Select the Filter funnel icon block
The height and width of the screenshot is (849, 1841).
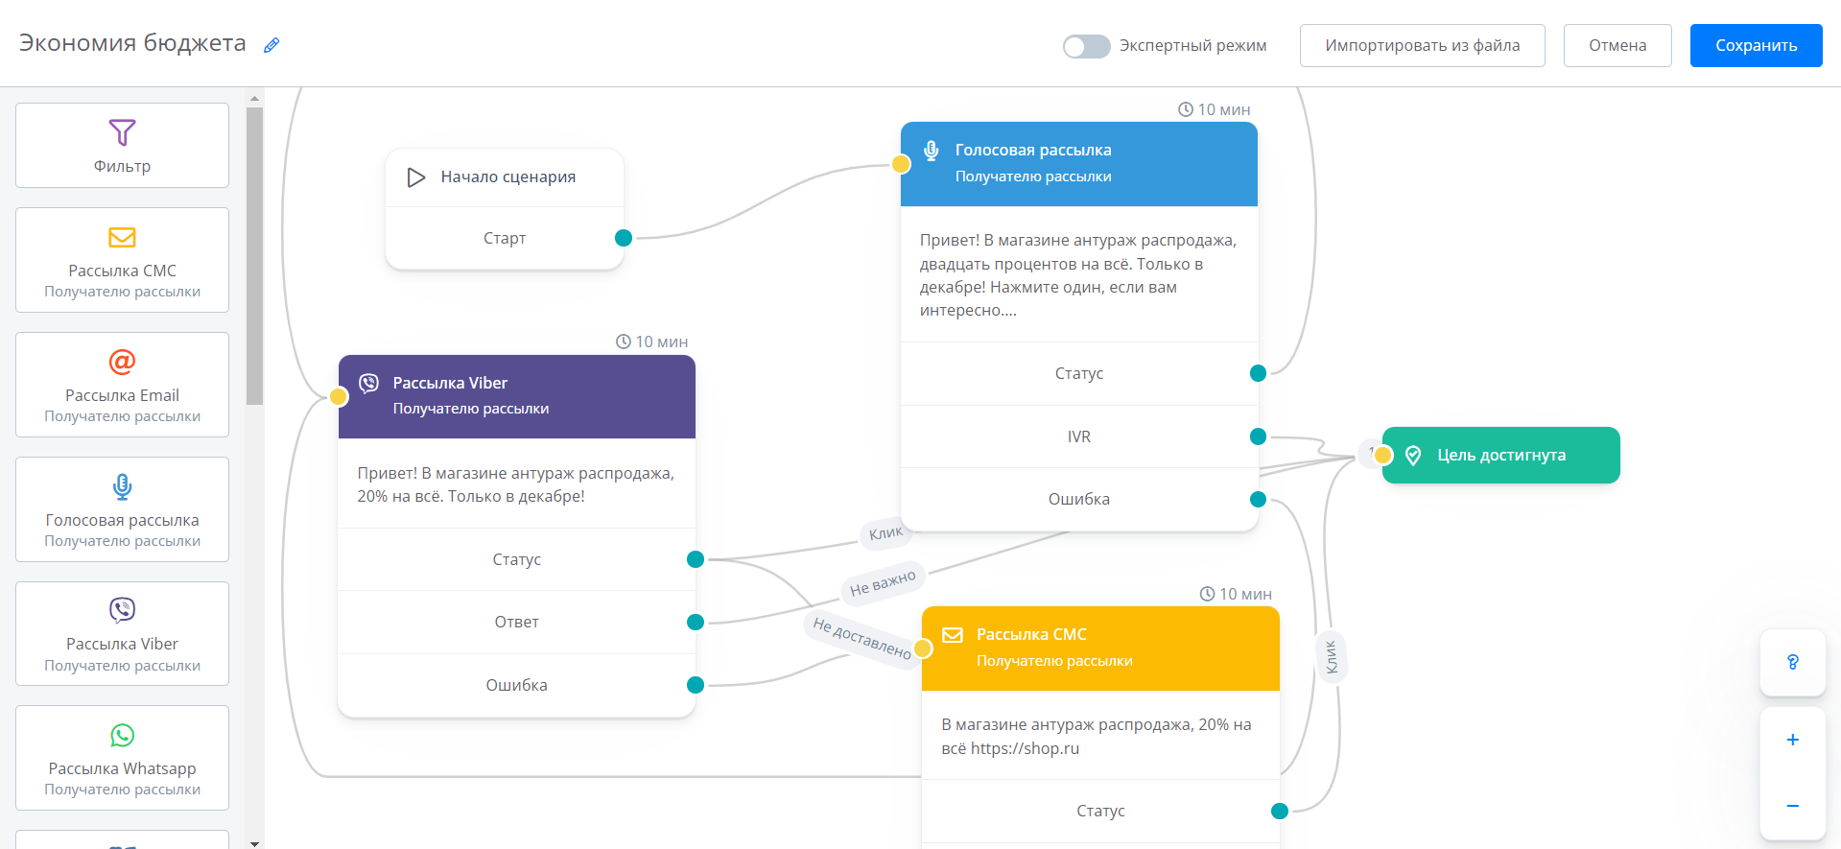pyautogui.click(x=122, y=132)
